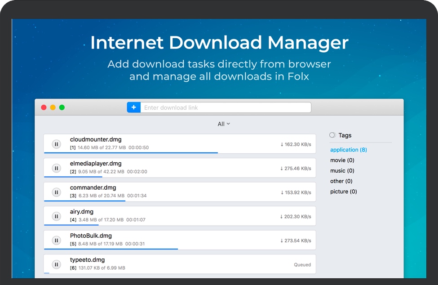Select the movie (0) tag
This screenshot has height=285, width=438.
point(342,160)
